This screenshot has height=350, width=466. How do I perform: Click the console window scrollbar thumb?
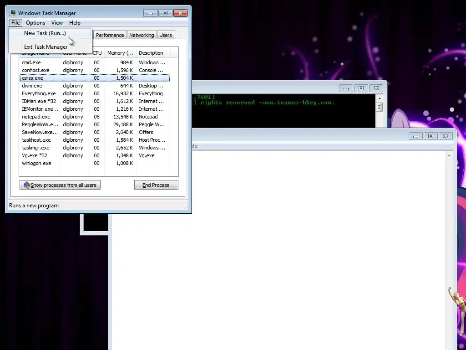pos(379,107)
